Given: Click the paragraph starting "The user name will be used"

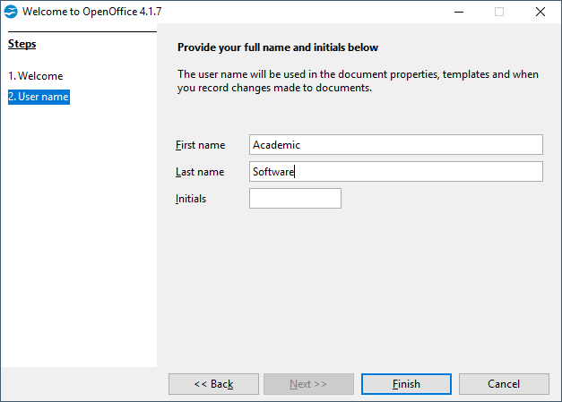Looking at the screenshot, I should tap(358, 81).
